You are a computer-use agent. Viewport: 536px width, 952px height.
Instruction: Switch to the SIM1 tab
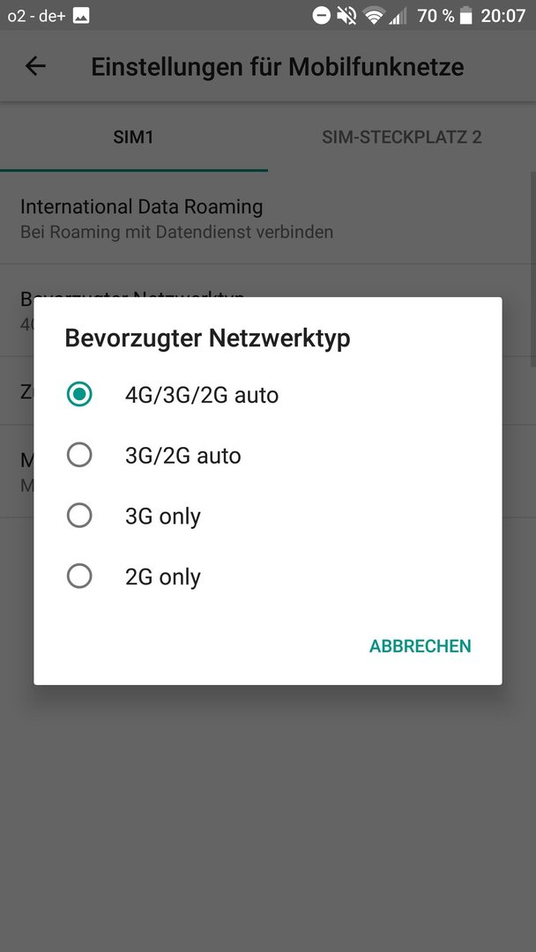(x=133, y=138)
